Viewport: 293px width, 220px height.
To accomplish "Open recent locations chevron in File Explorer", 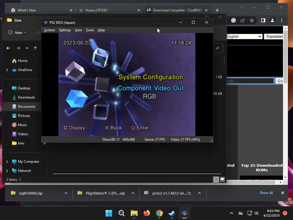I will pos(27,48).
